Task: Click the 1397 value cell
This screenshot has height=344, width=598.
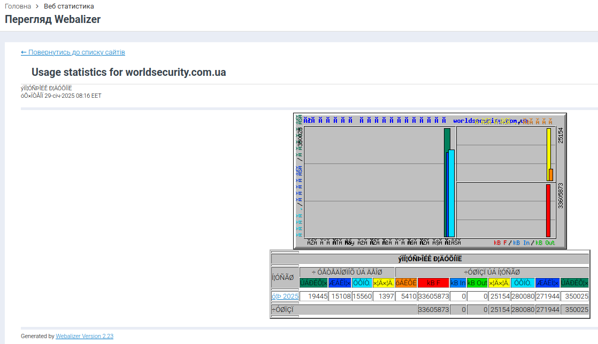Action: tap(384, 296)
